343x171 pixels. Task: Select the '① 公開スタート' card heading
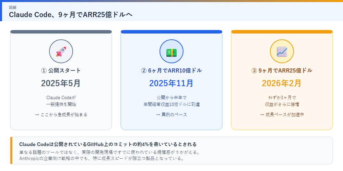coord(61,70)
